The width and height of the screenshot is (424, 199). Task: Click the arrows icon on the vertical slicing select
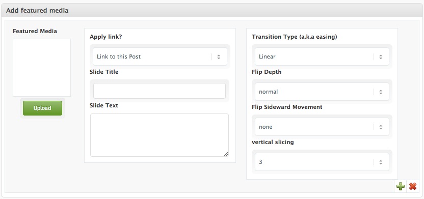click(x=381, y=162)
